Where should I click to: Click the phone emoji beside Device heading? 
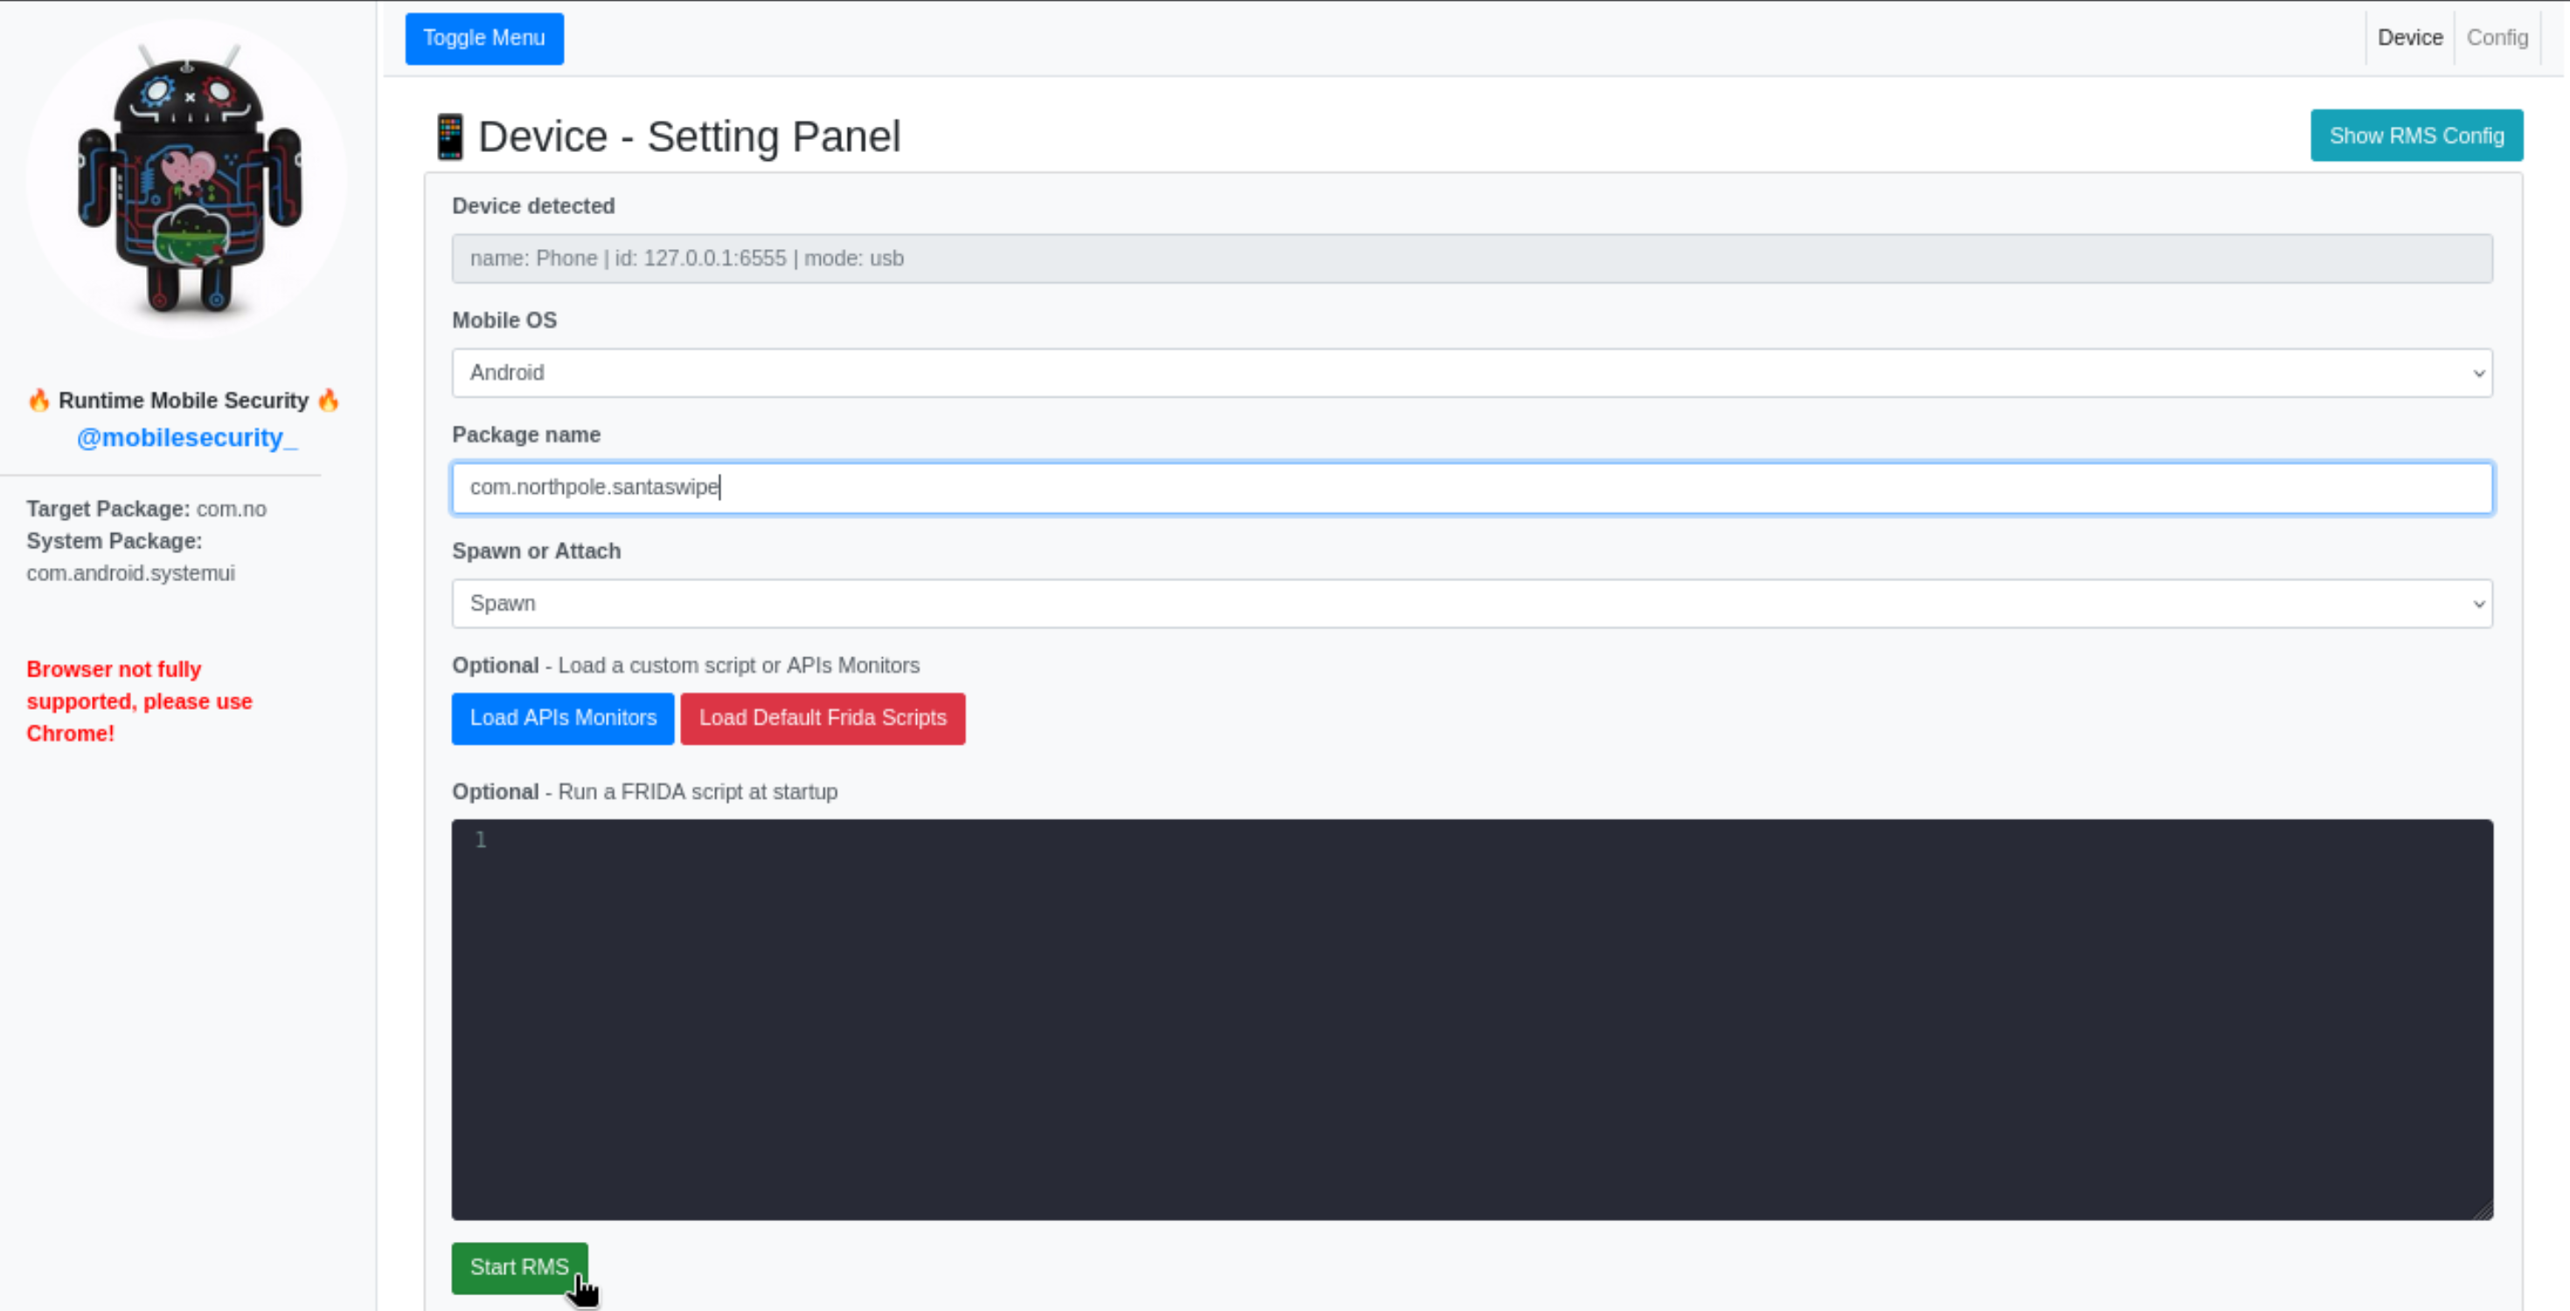pyautogui.click(x=450, y=136)
